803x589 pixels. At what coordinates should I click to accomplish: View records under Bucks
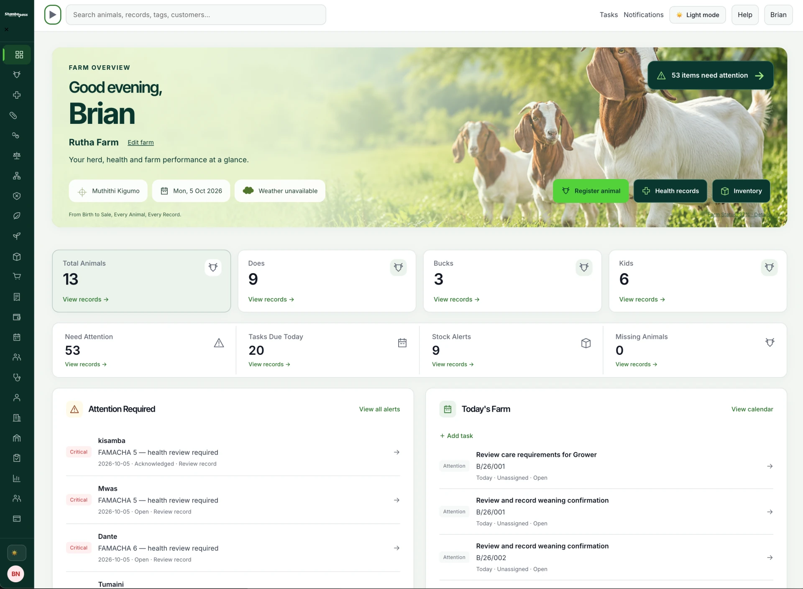click(x=456, y=300)
